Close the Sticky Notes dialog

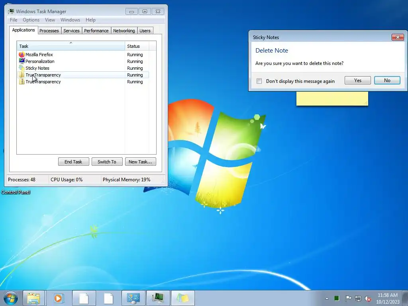tap(398, 37)
